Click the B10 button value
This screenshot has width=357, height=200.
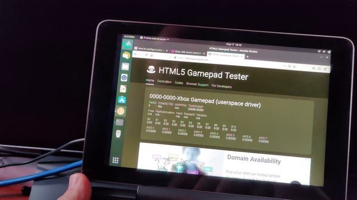[x=233, y=130]
